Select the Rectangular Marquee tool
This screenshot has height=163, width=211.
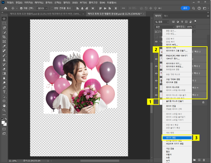[x=4, y=23]
